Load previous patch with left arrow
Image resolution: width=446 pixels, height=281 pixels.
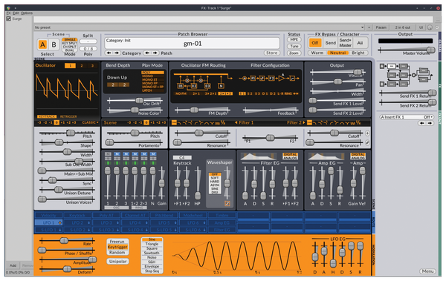click(x=146, y=53)
